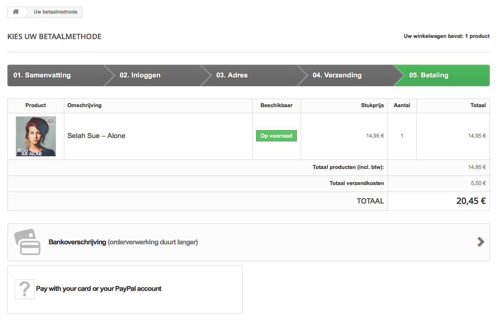Switch to the 04. Verzending step
This screenshot has height=321, width=501.
pyautogui.click(x=337, y=75)
